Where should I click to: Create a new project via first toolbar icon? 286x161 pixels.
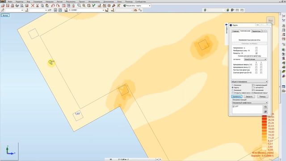pos(3,6)
